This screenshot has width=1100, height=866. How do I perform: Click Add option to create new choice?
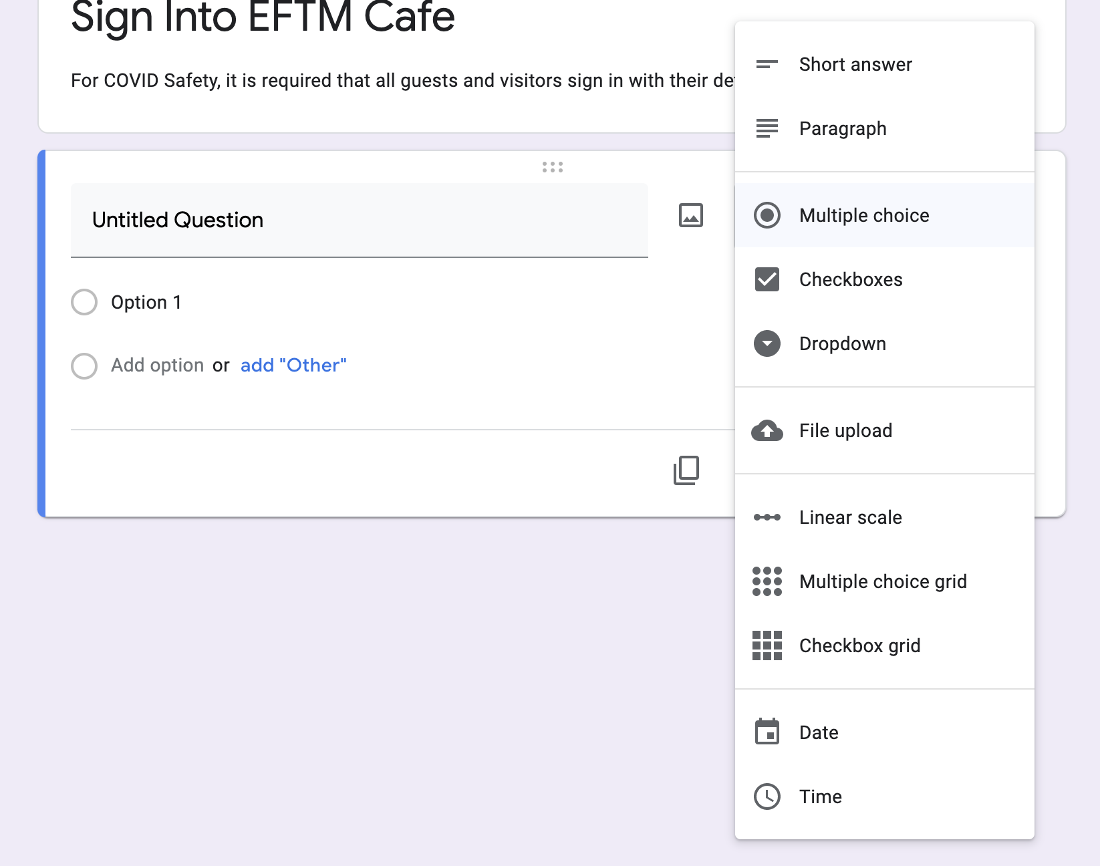[158, 365]
